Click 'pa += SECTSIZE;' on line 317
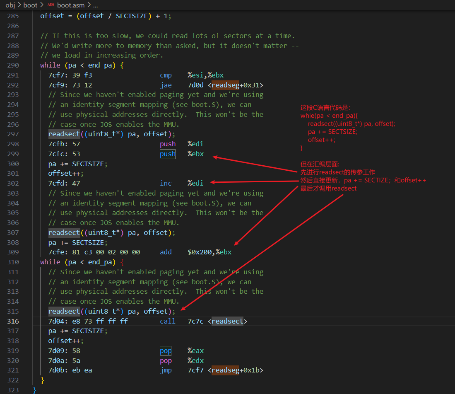 (78, 331)
